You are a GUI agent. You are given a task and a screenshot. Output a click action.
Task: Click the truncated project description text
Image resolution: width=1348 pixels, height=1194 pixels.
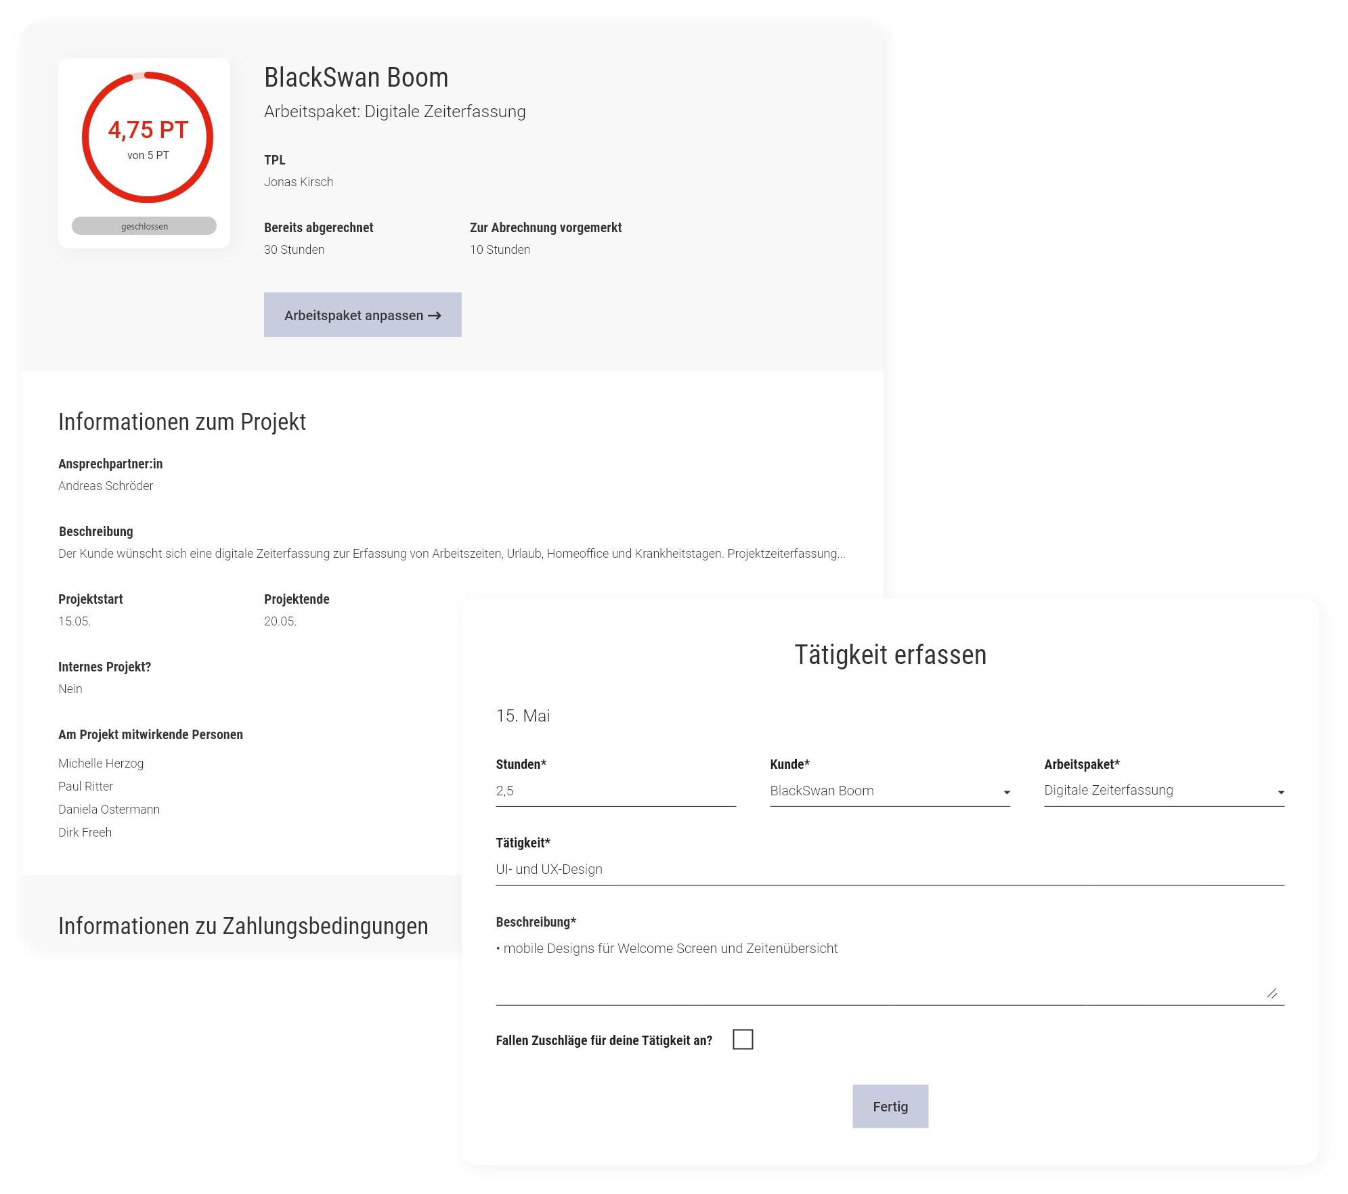coord(452,553)
